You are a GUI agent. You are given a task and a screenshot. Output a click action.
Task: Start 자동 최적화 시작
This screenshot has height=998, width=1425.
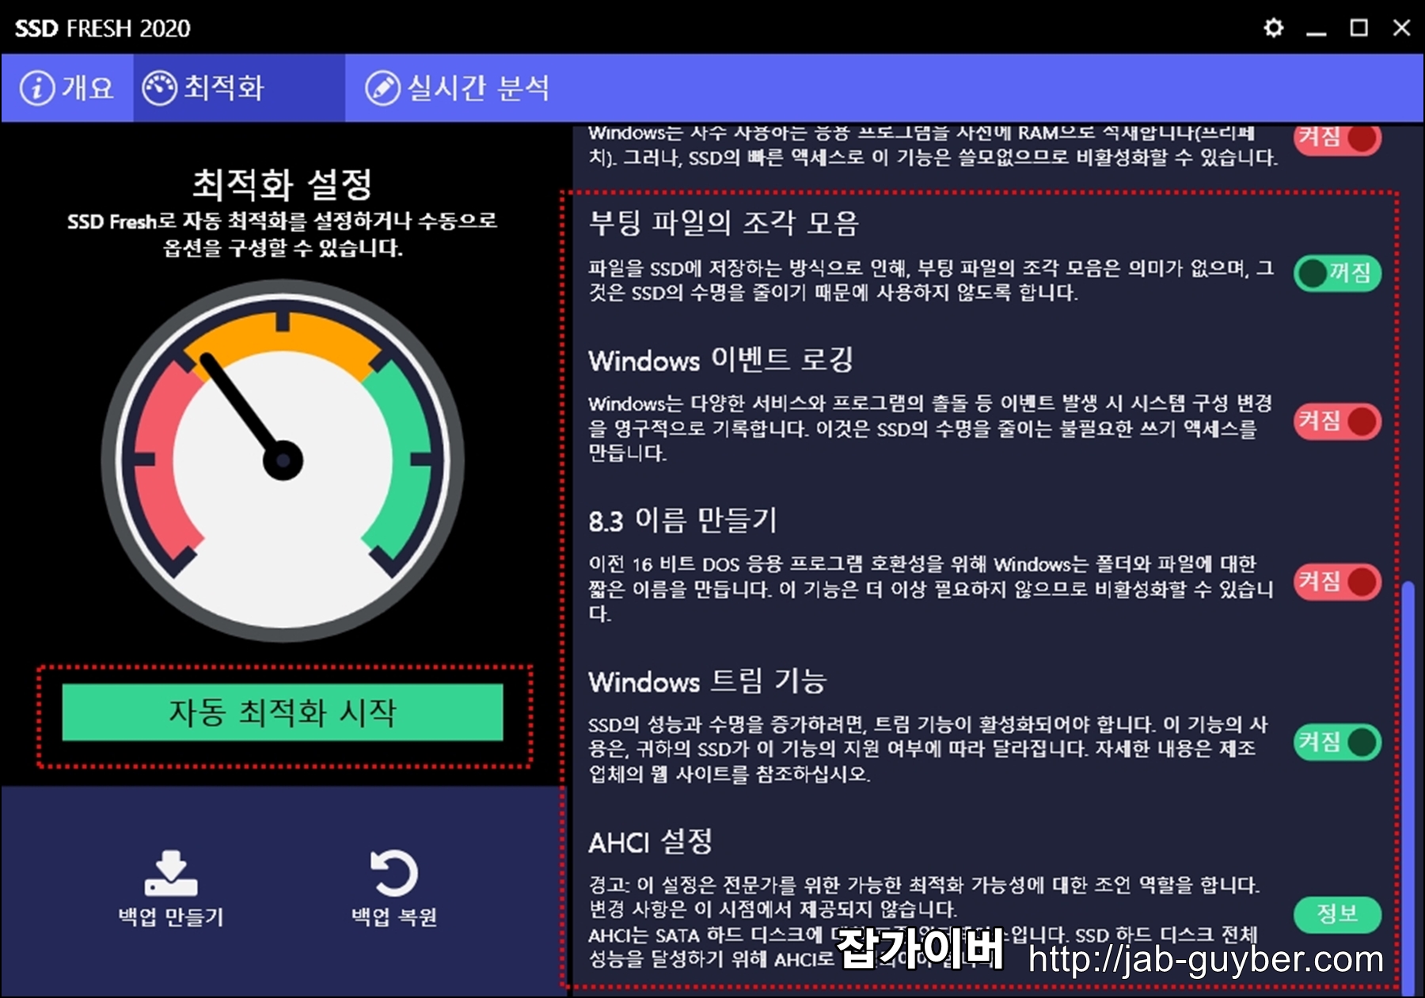[283, 712]
